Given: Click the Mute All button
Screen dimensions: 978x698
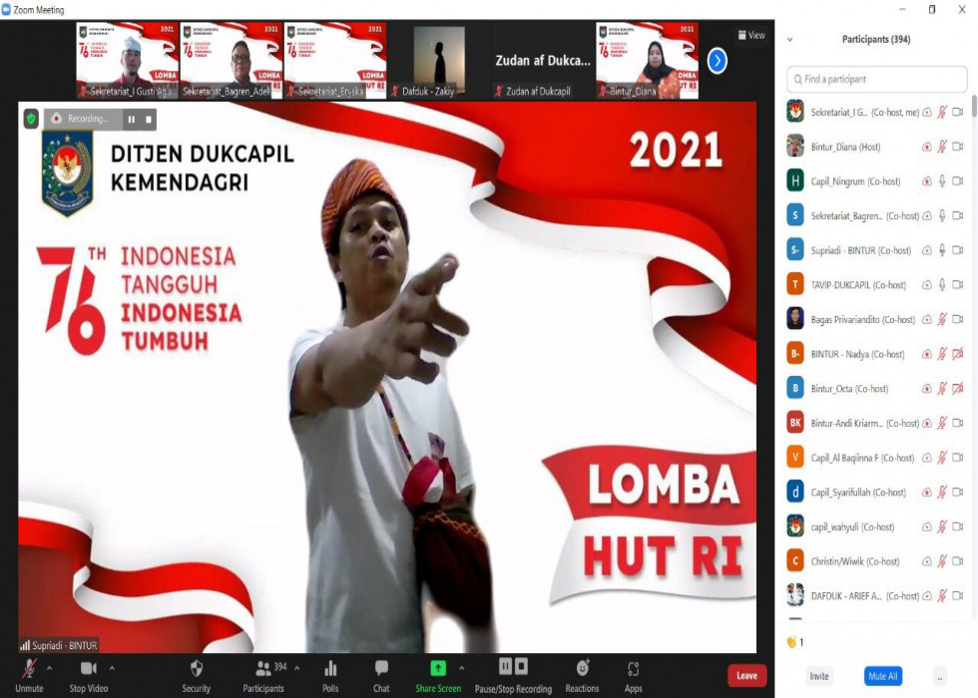Looking at the screenshot, I should [x=882, y=676].
